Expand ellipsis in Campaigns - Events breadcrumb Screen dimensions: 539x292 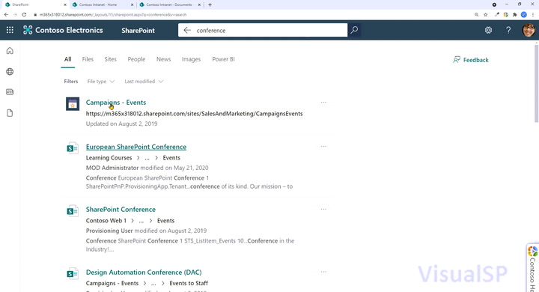coord(153,284)
